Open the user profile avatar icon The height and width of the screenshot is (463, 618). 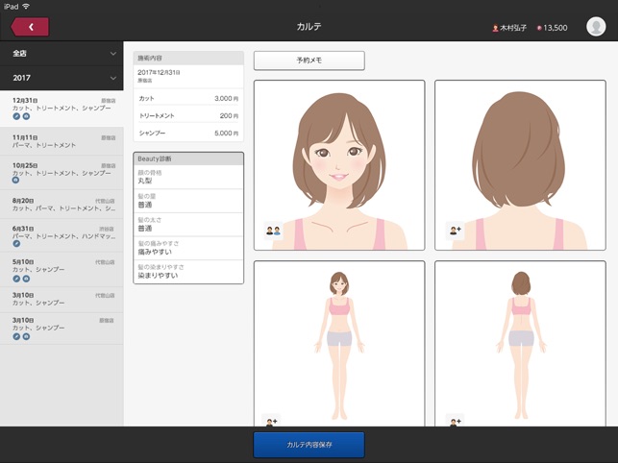(595, 27)
